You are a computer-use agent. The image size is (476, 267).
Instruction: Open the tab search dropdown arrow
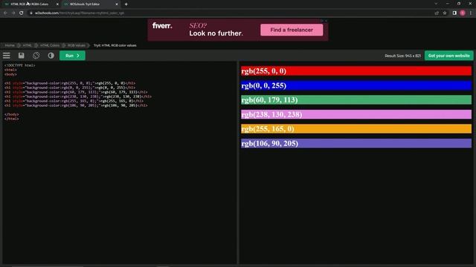(x=436, y=4)
